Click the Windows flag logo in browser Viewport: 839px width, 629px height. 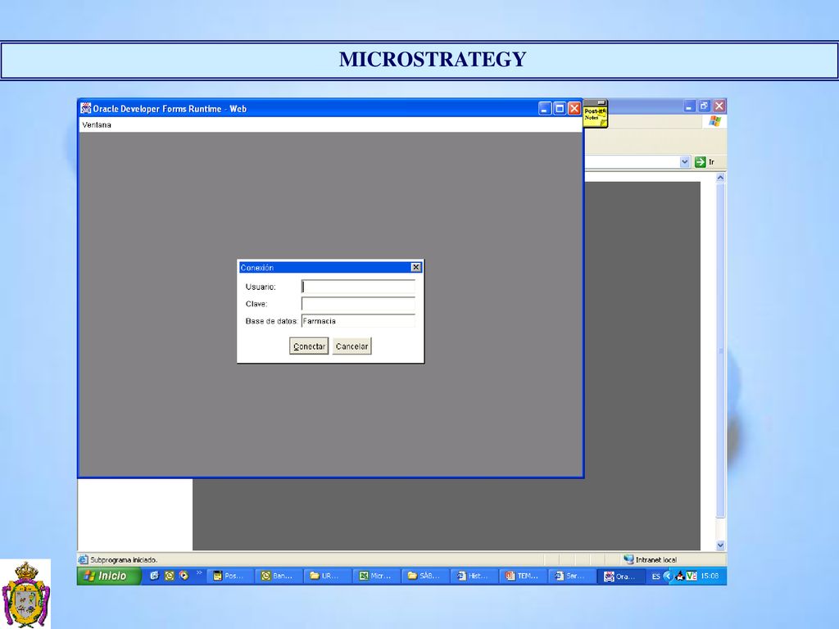[x=714, y=121]
